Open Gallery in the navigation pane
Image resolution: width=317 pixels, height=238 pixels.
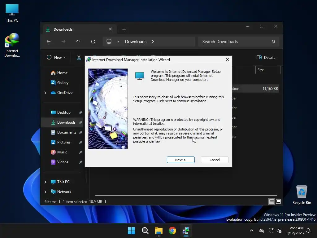(x=59, y=82)
